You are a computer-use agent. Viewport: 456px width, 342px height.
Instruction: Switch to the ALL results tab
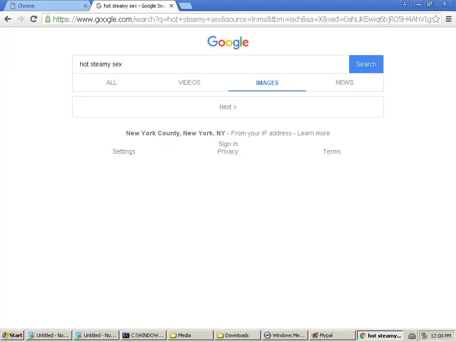[x=111, y=82]
